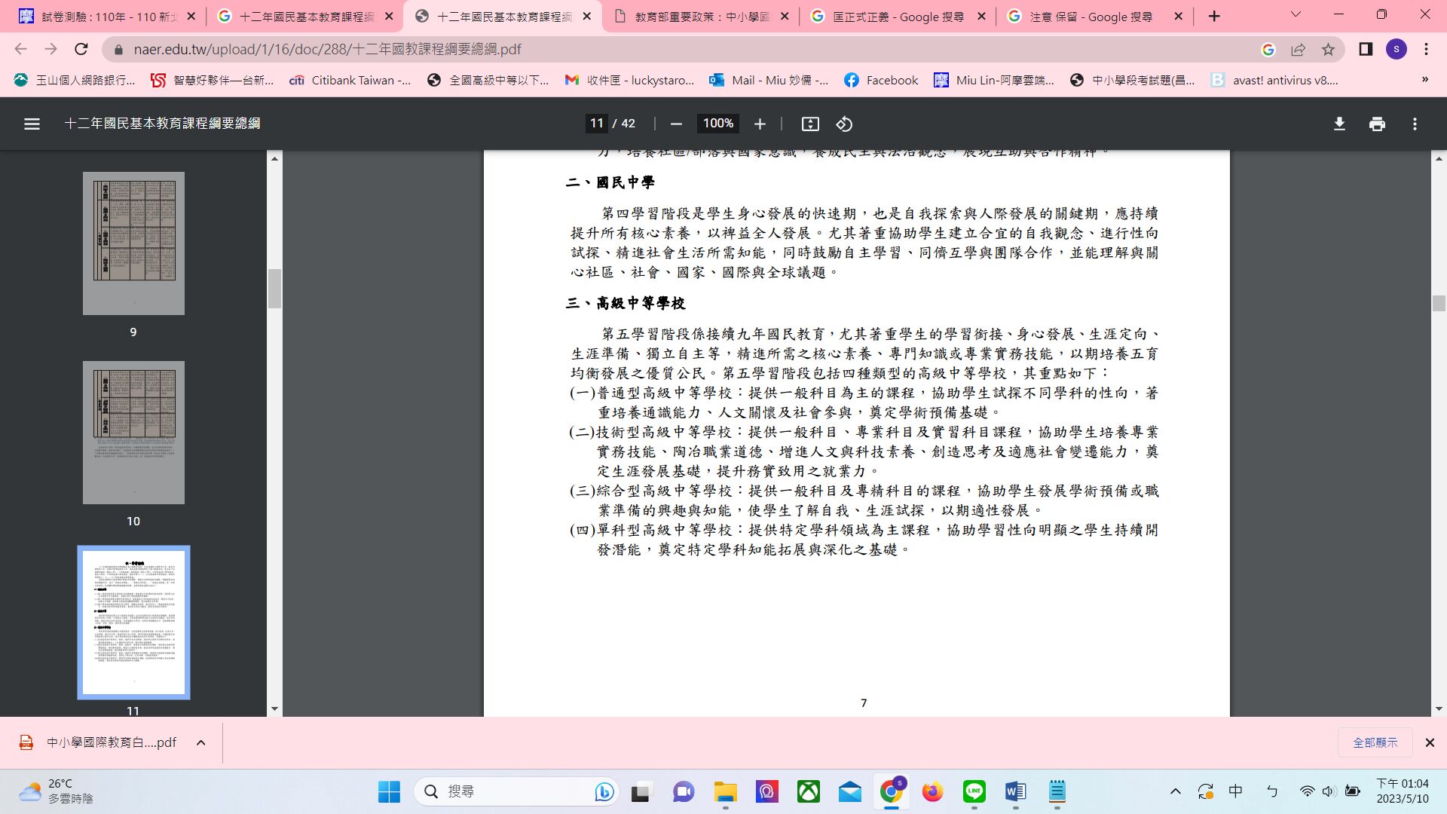Rotate the PDF counterclockwise
This screenshot has height=814, width=1447.
[844, 124]
